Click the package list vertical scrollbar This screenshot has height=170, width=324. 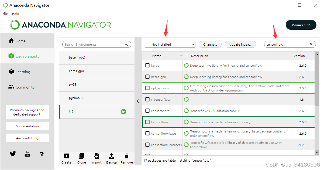click(x=317, y=81)
